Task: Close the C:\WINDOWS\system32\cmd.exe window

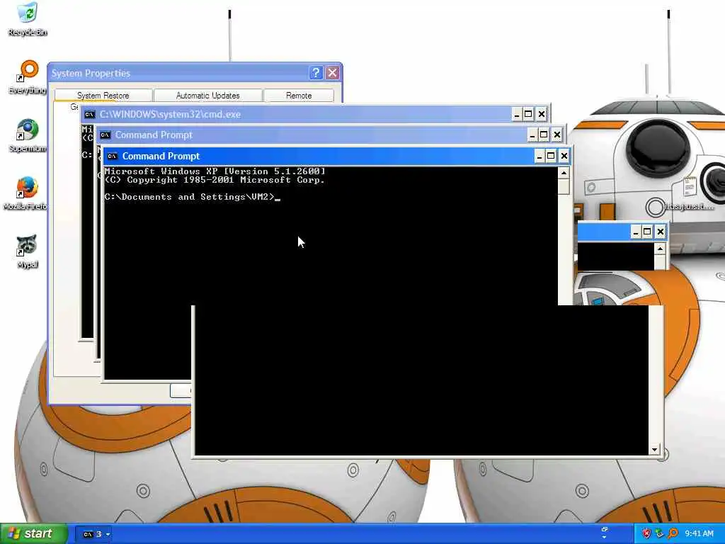Action: point(542,114)
